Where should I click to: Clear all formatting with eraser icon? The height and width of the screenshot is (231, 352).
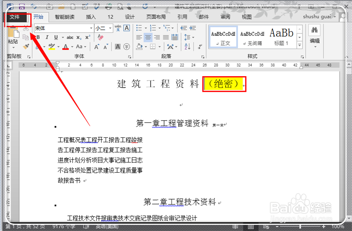click(x=100, y=37)
